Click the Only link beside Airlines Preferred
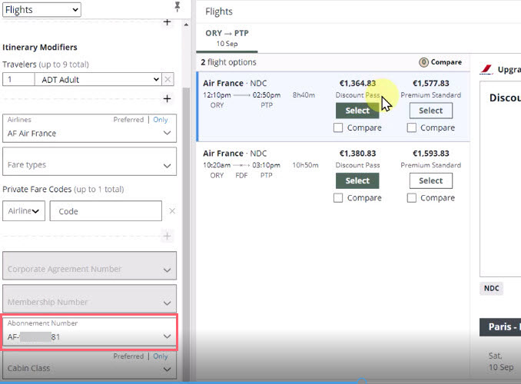 click(x=160, y=120)
